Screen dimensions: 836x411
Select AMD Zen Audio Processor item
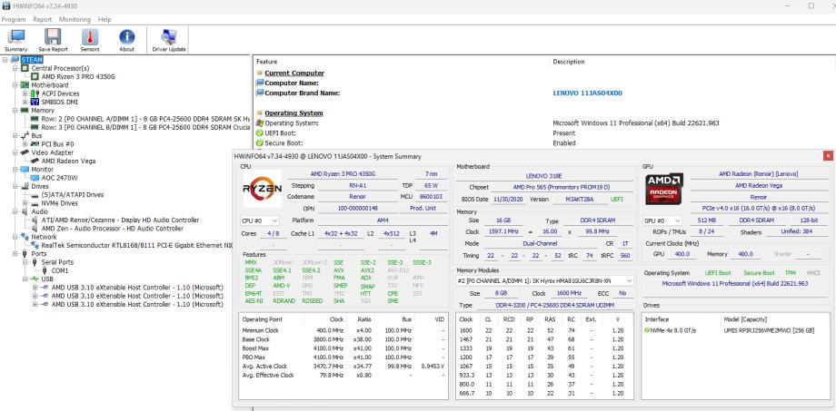(112, 229)
